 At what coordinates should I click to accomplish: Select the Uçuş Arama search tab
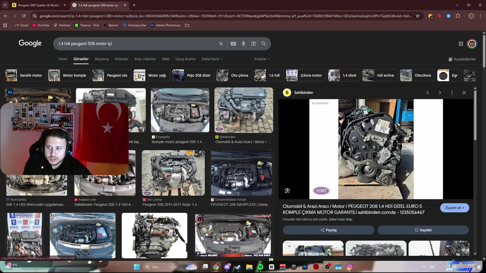185,59
